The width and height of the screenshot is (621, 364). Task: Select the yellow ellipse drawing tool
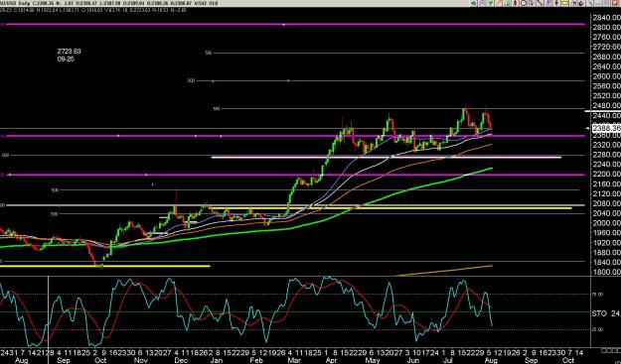tap(564, 3)
